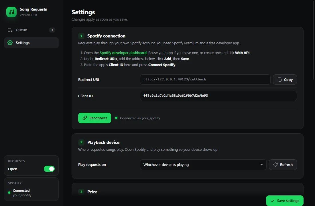Copy the Redirect URI

[x=285, y=80]
